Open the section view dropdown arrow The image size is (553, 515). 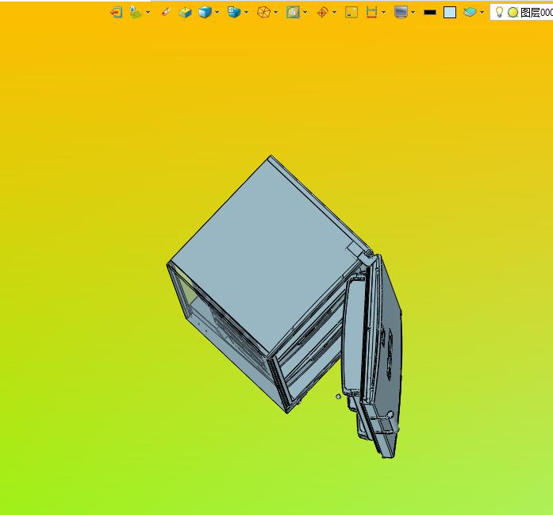pyautogui.click(x=305, y=13)
